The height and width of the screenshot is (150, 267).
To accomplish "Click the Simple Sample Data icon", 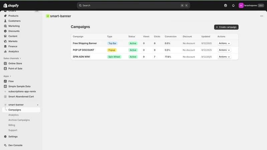I will pos(5,86).
